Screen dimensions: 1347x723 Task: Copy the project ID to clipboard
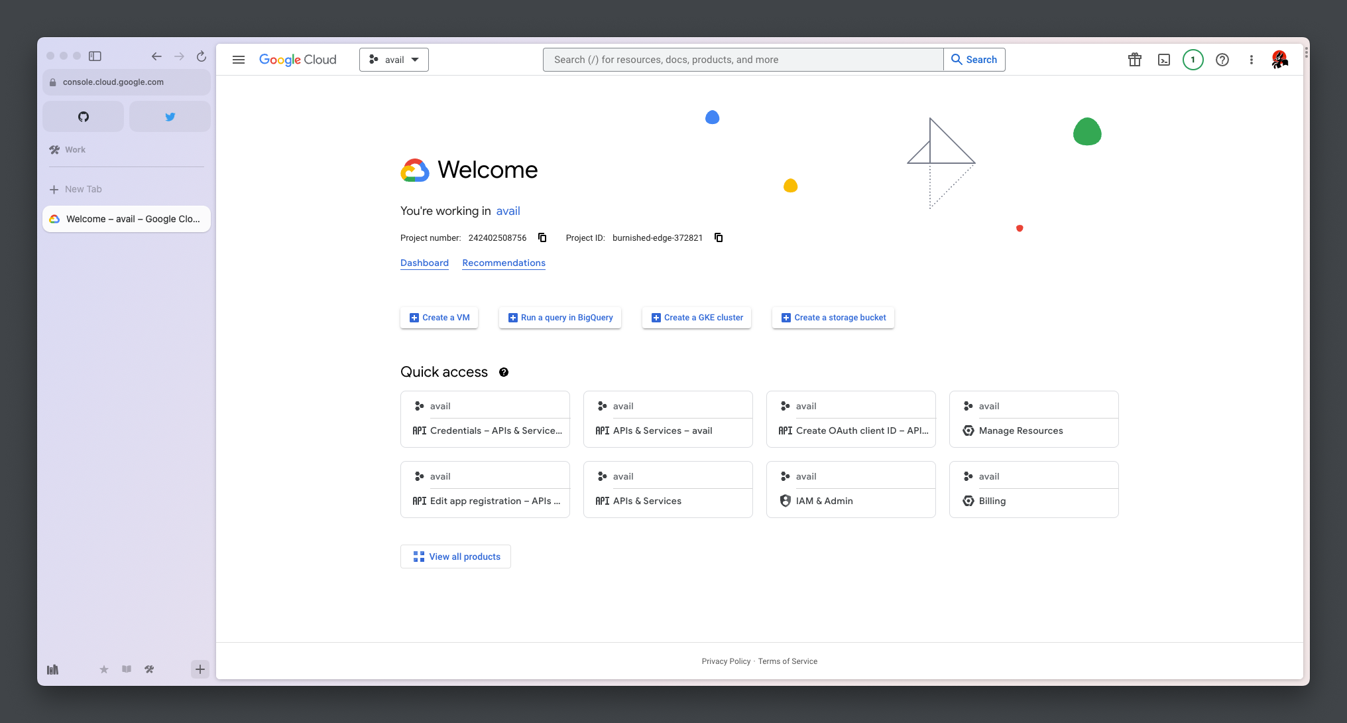719,237
